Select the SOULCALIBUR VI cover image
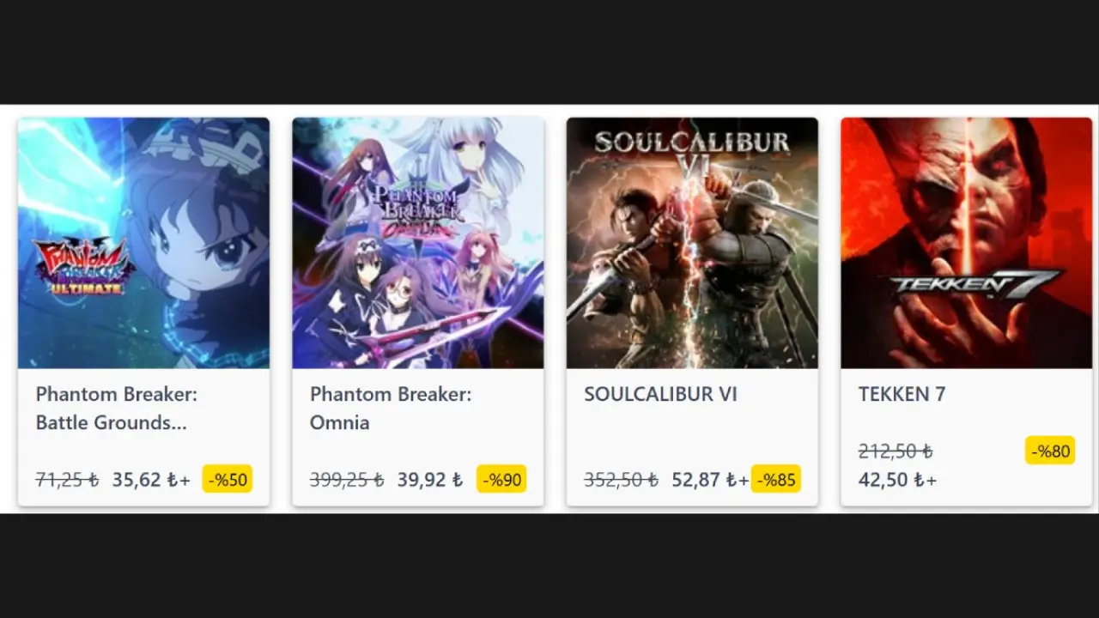This screenshot has height=618, width=1099. coord(692,243)
